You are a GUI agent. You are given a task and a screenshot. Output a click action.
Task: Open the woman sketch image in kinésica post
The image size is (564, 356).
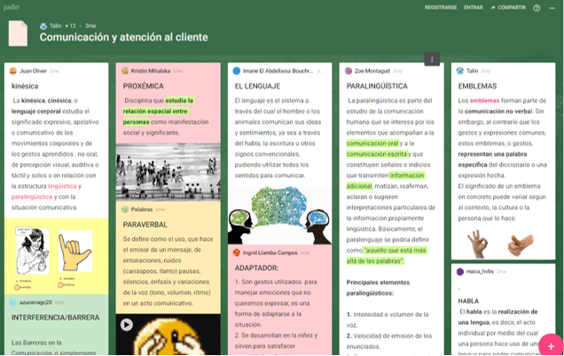32,251
